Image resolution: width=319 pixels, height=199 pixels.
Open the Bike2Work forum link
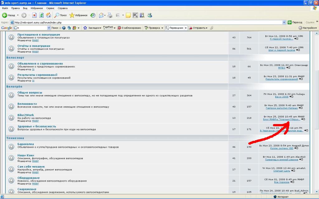click(26, 115)
